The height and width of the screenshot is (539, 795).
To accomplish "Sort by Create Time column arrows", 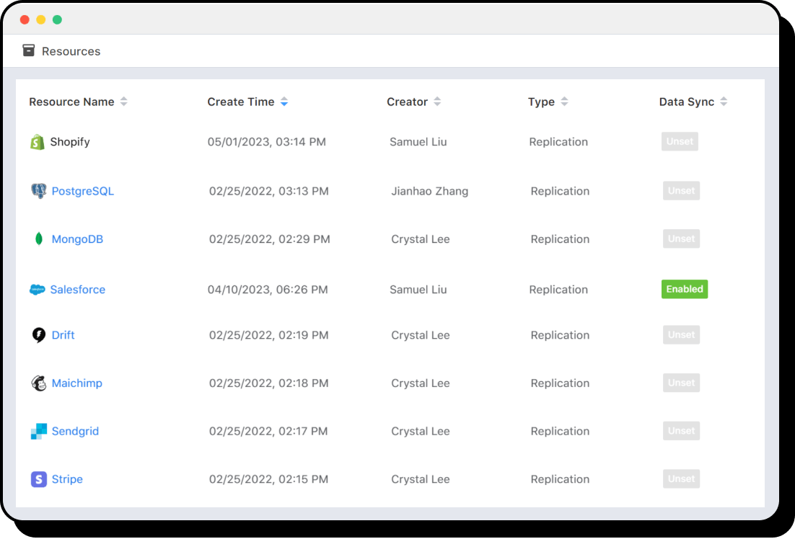I will (x=284, y=102).
